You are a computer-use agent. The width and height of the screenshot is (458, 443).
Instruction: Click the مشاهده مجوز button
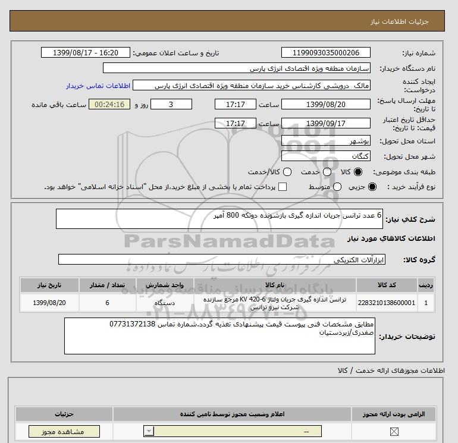tap(64, 432)
